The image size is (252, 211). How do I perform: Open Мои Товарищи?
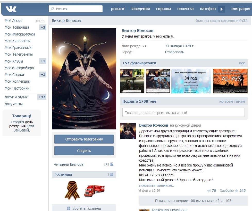coord(17,27)
